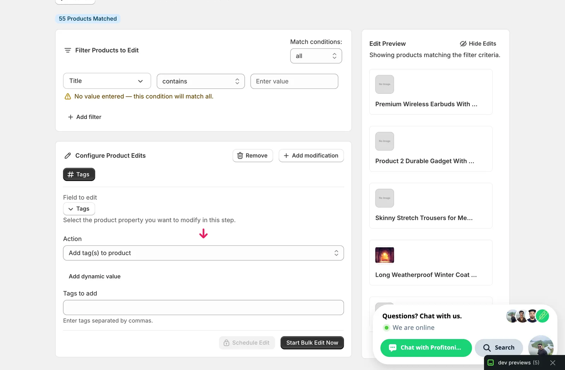Click Premium Wireless Earbuds no-image thumbnail
The image size is (565, 370).
pyautogui.click(x=385, y=84)
